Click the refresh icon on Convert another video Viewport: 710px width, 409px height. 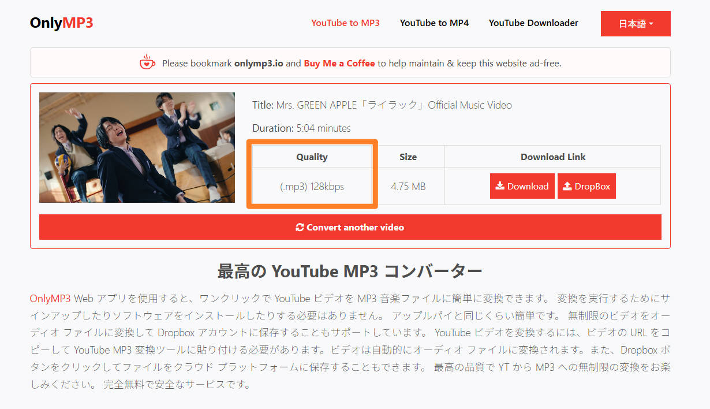pyautogui.click(x=300, y=227)
